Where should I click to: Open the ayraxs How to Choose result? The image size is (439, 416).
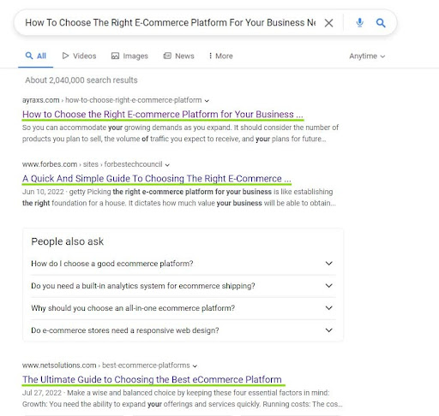tap(163, 114)
